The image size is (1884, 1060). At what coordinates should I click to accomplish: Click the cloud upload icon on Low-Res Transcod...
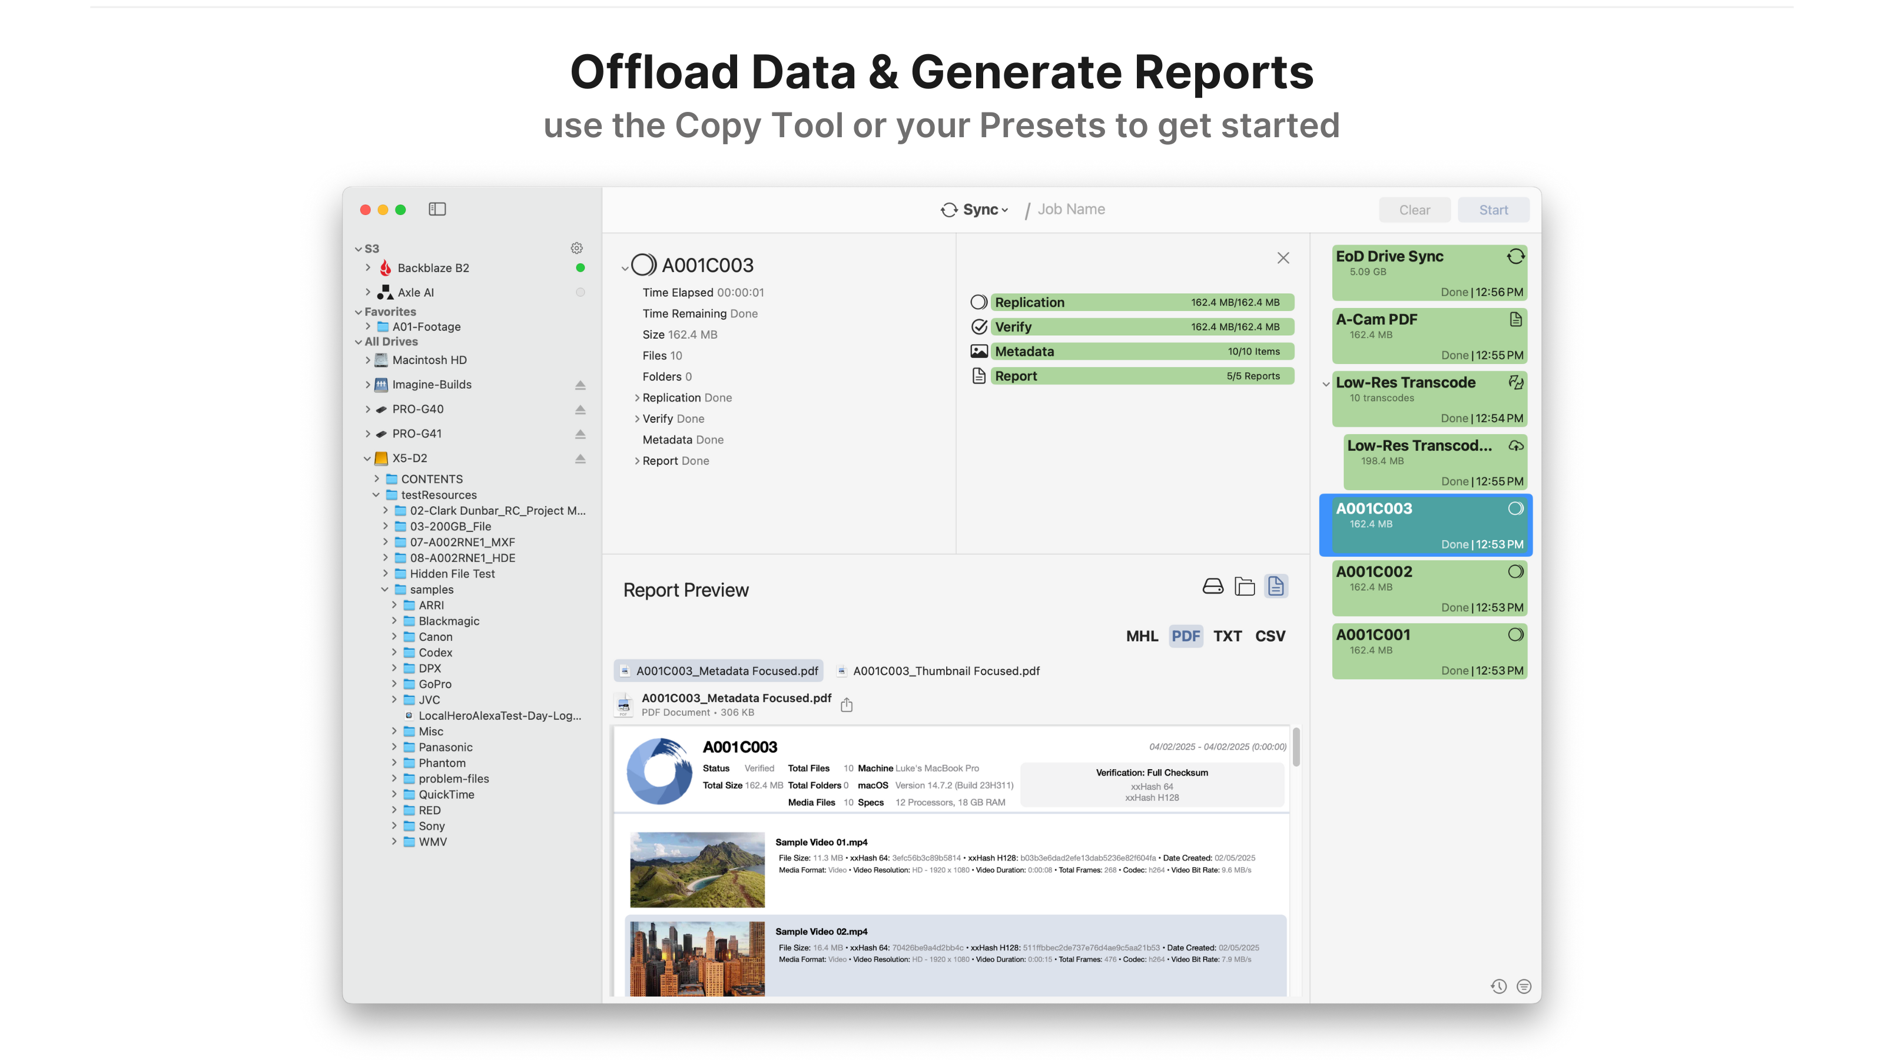(x=1515, y=446)
